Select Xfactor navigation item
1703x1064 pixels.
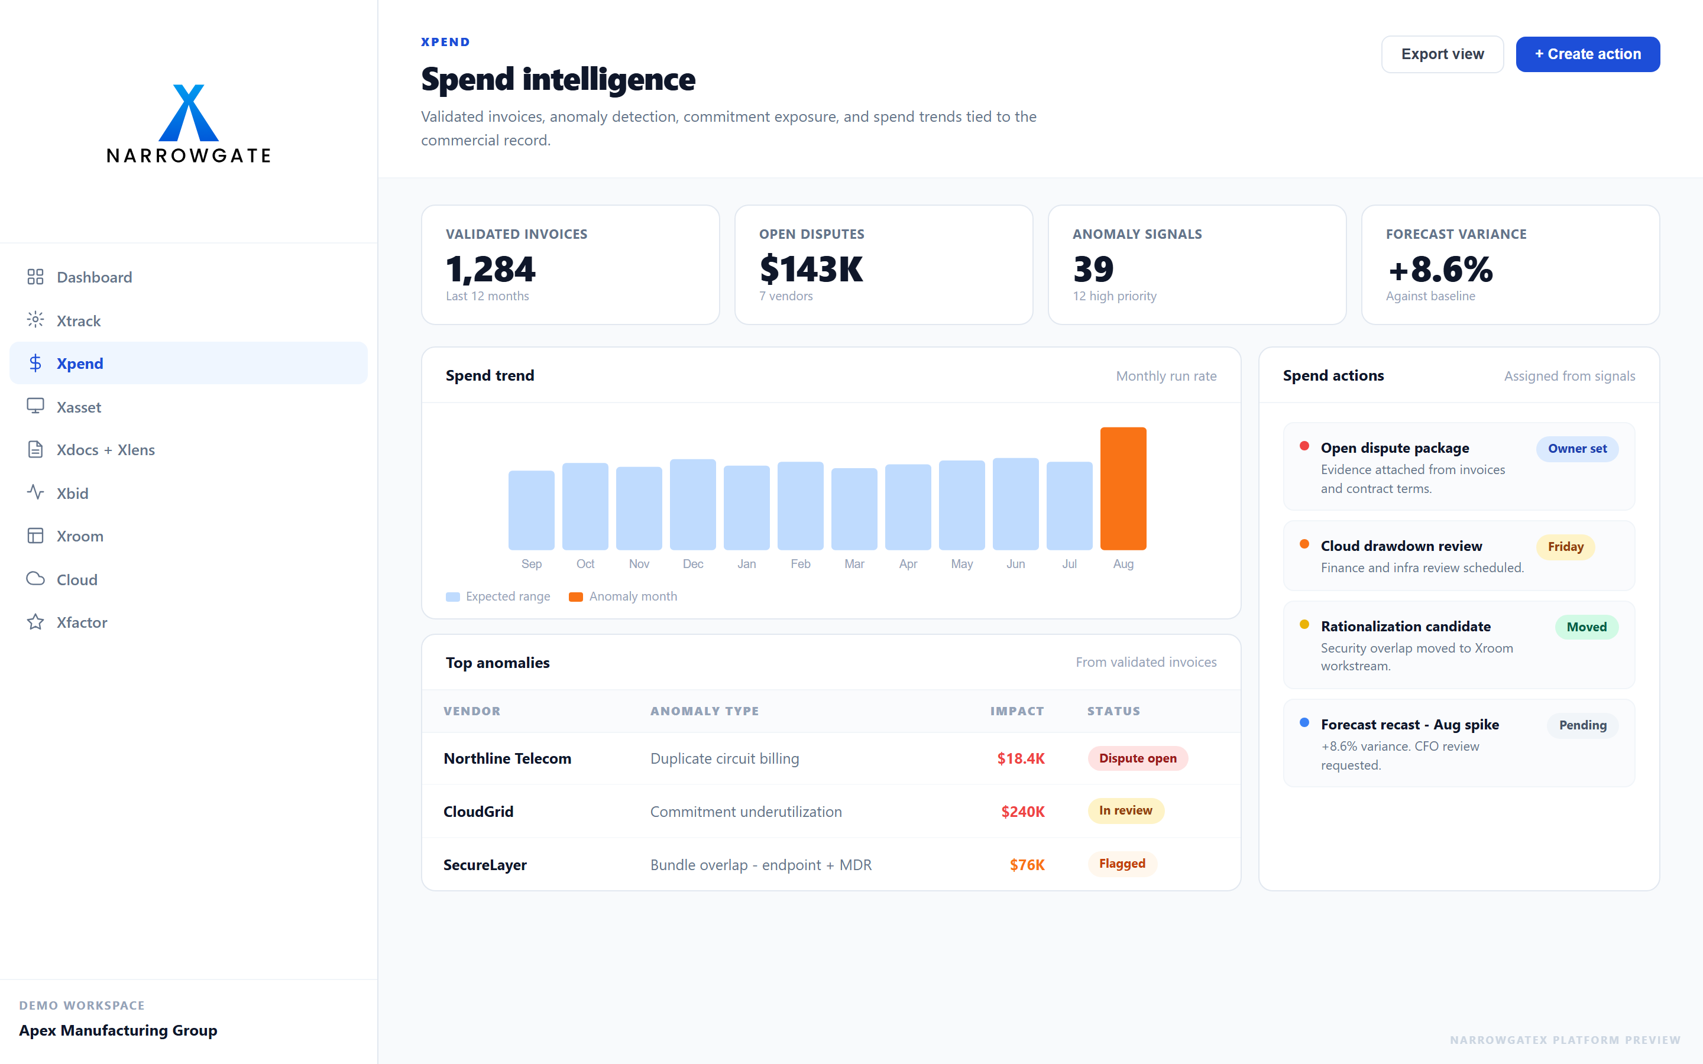click(189, 623)
